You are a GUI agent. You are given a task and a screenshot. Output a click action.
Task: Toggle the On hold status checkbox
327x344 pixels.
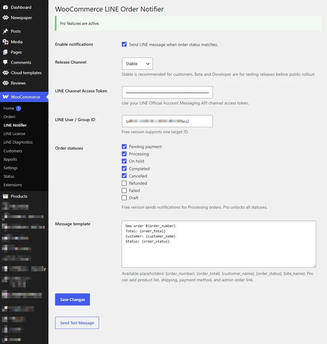[x=124, y=161]
